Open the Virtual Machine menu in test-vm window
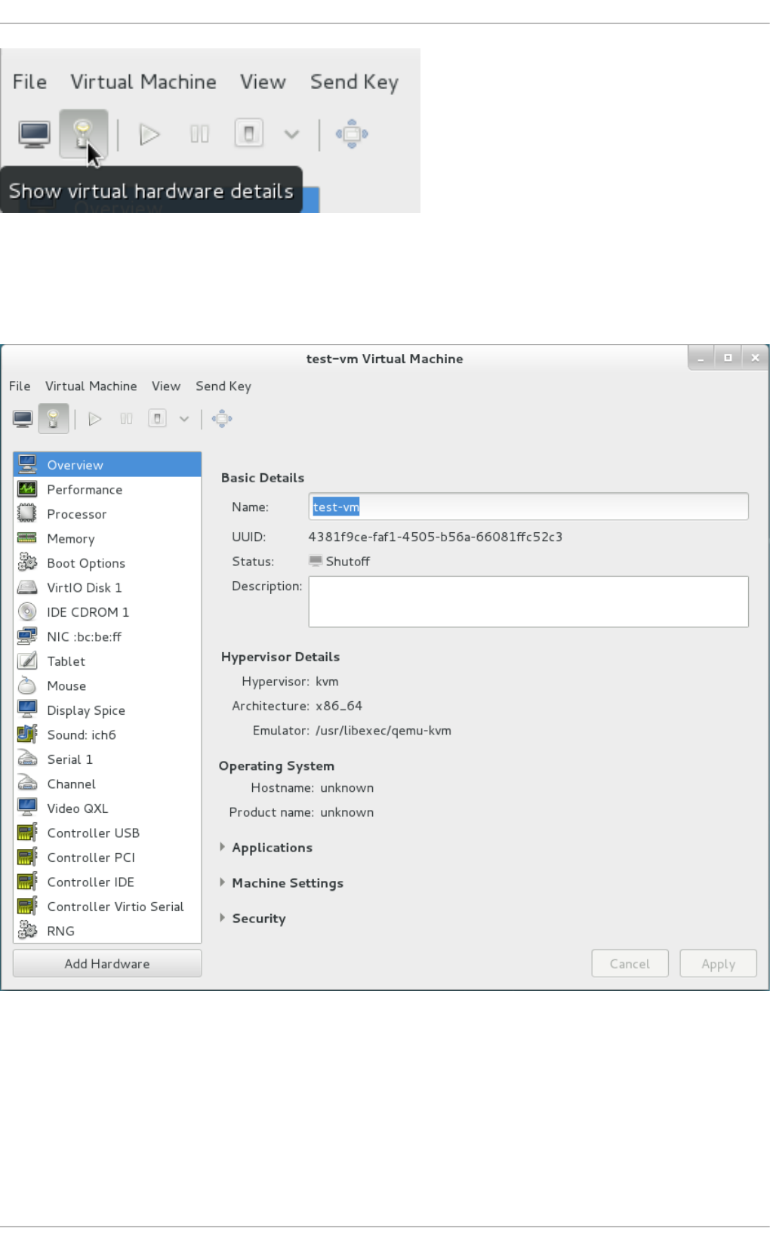The width and height of the screenshot is (770, 1250). click(x=91, y=386)
